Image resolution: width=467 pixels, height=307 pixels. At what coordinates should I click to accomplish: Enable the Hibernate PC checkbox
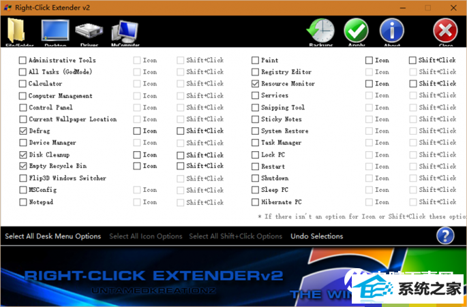[x=255, y=202]
